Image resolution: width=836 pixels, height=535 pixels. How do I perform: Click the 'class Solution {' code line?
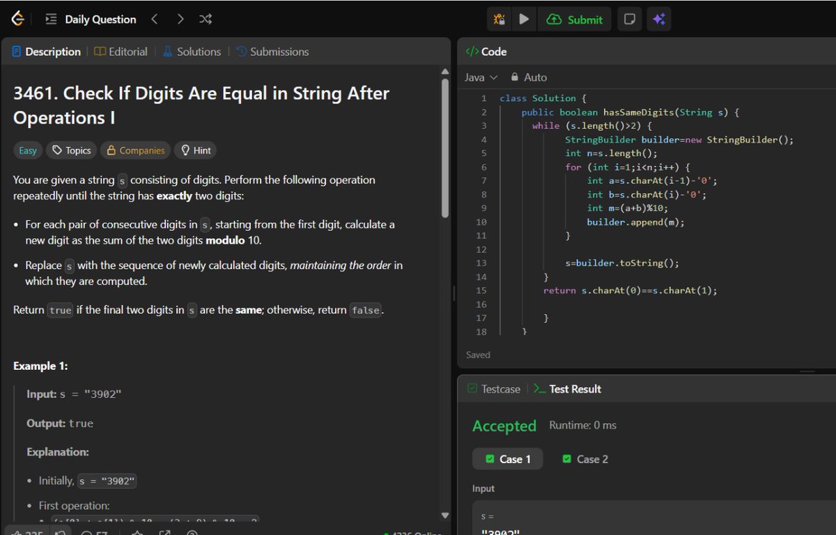543,98
